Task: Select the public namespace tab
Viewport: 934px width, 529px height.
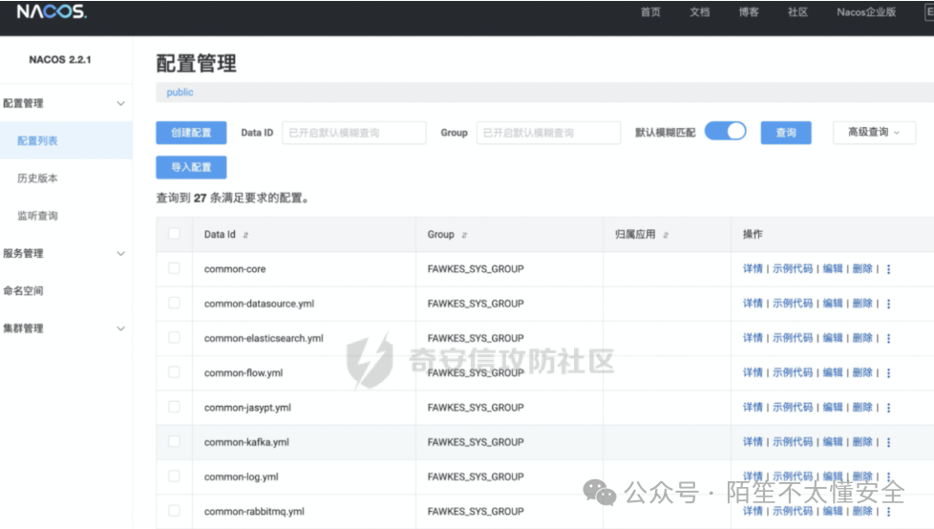Action: 180,93
